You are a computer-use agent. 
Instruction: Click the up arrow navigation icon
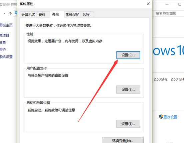click(x=10, y=14)
